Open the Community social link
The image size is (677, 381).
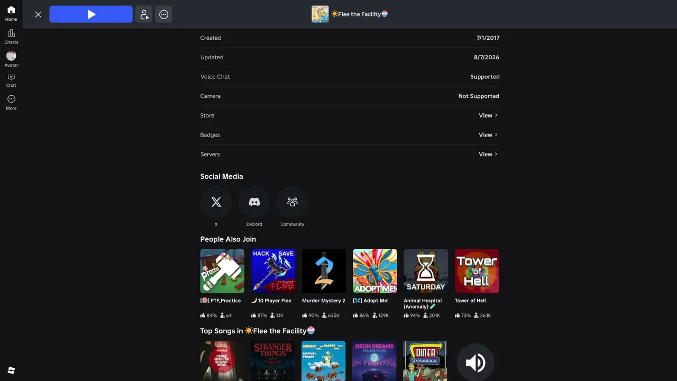[292, 202]
